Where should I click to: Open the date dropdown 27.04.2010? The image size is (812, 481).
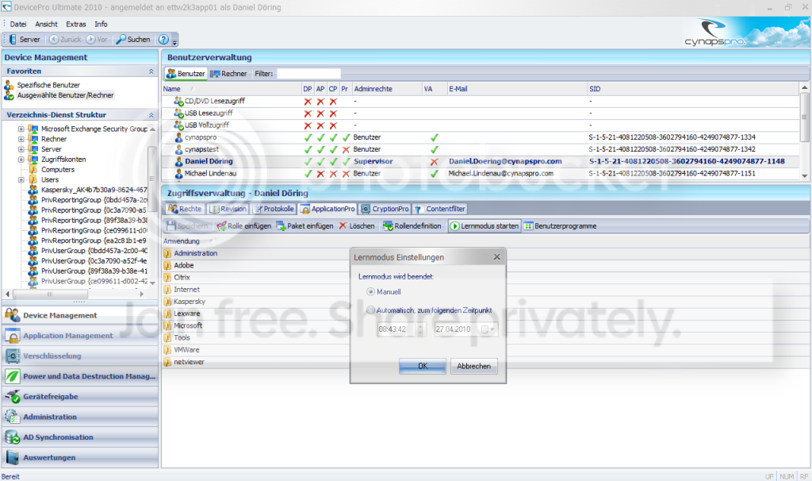488,329
